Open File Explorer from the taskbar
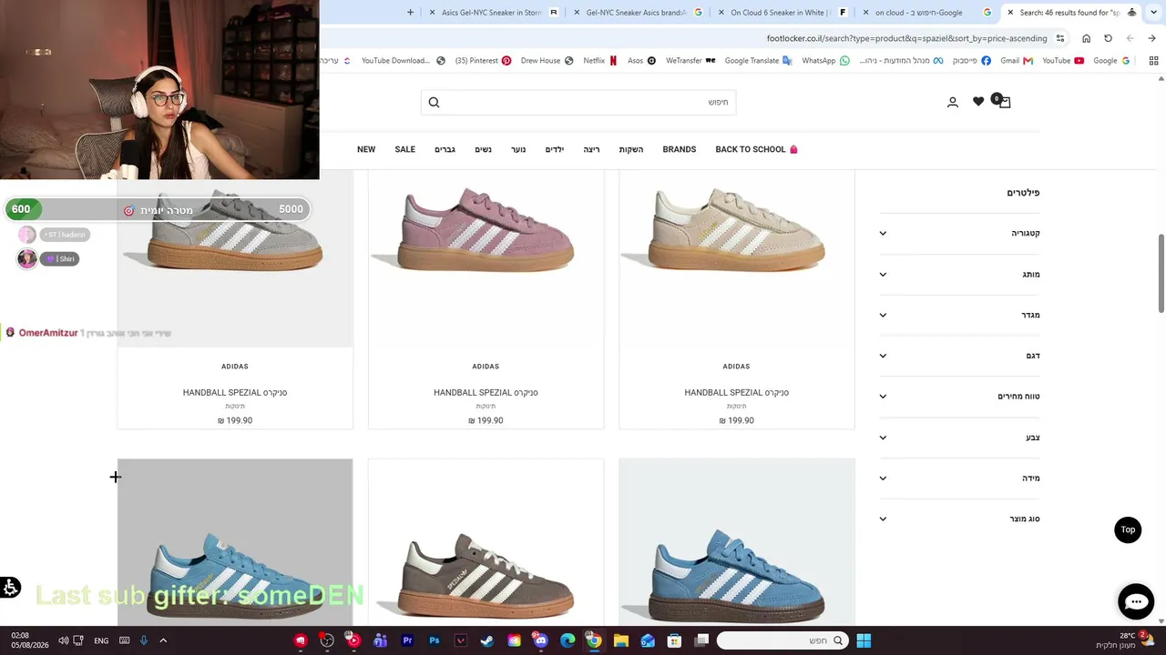1166x655 pixels. [x=621, y=640]
